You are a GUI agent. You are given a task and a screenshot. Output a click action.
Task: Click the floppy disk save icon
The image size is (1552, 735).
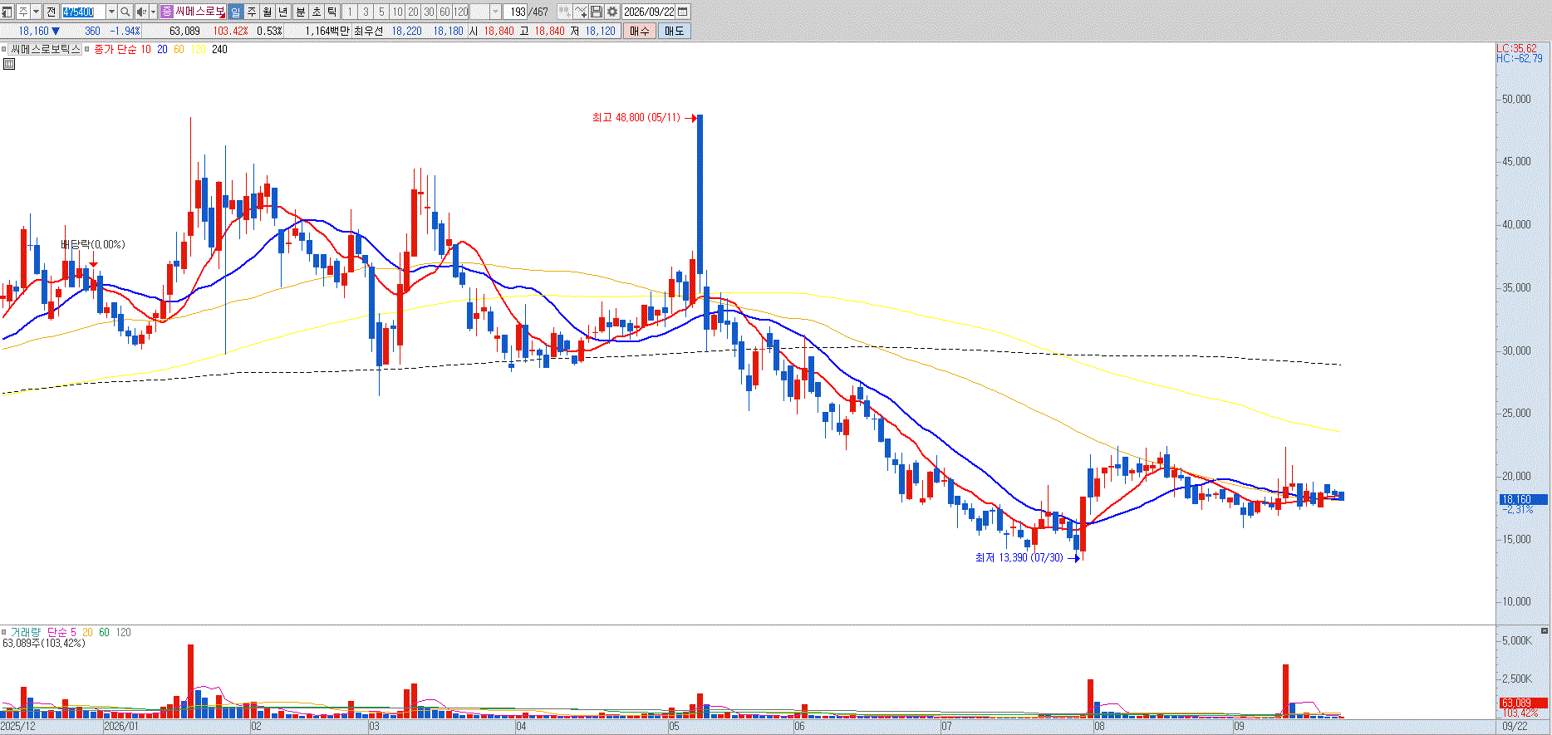[597, 12]
